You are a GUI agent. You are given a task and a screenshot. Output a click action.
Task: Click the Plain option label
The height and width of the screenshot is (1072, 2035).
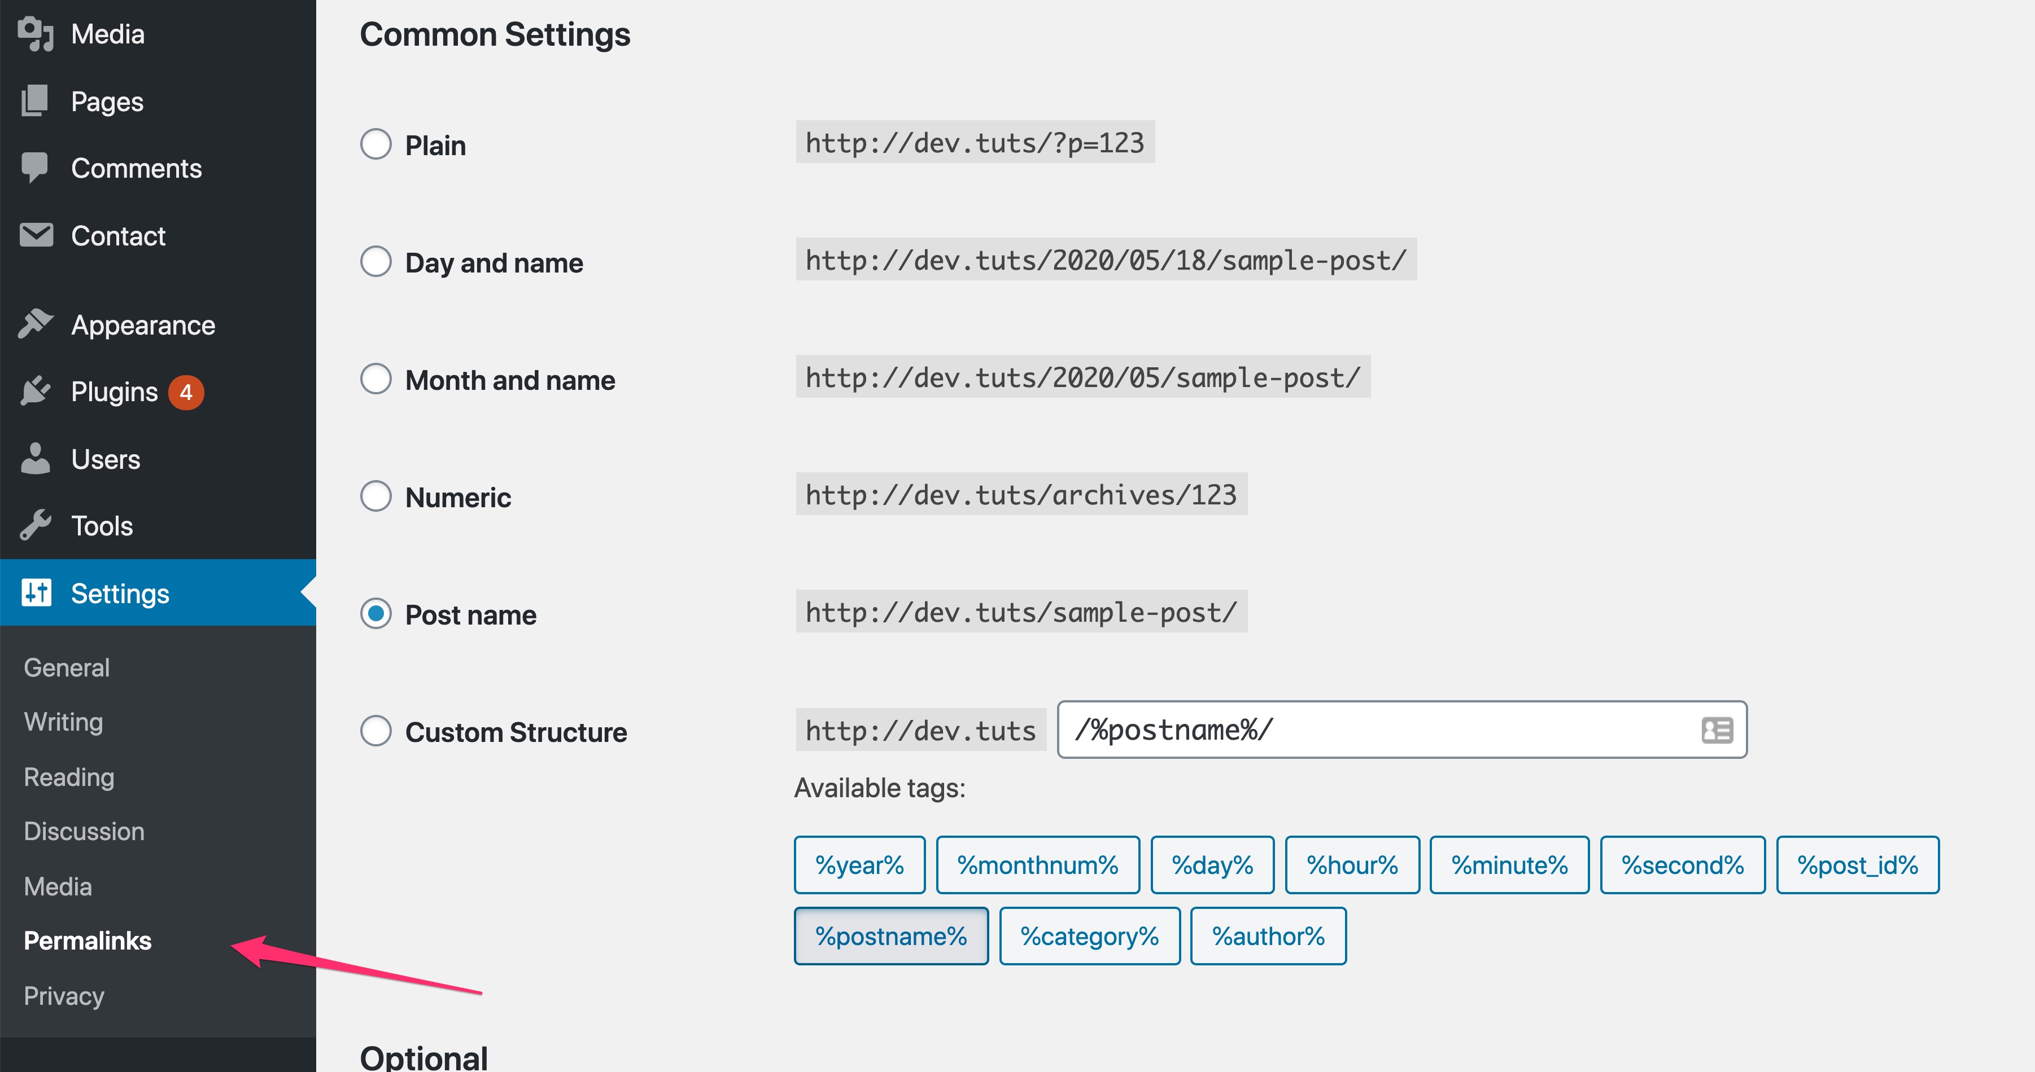click(x=435, y=146)
